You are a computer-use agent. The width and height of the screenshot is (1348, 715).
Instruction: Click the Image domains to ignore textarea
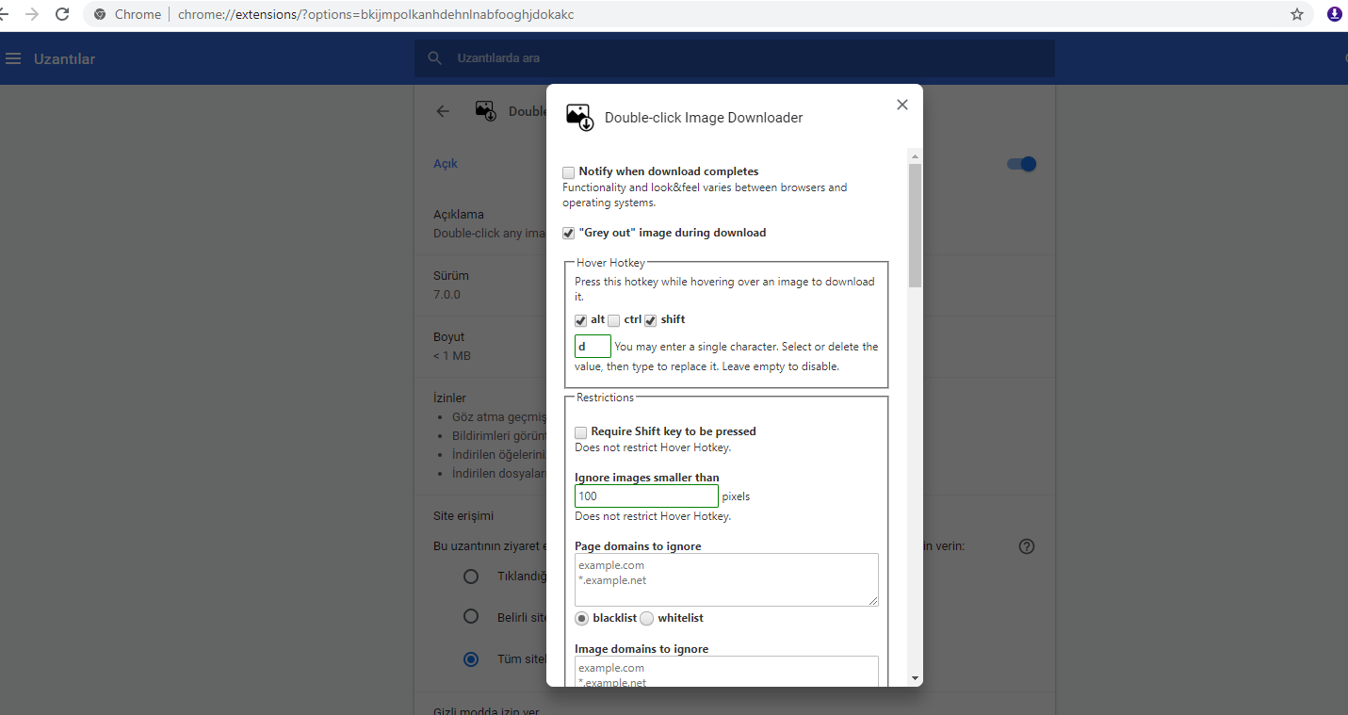point(726,671)
